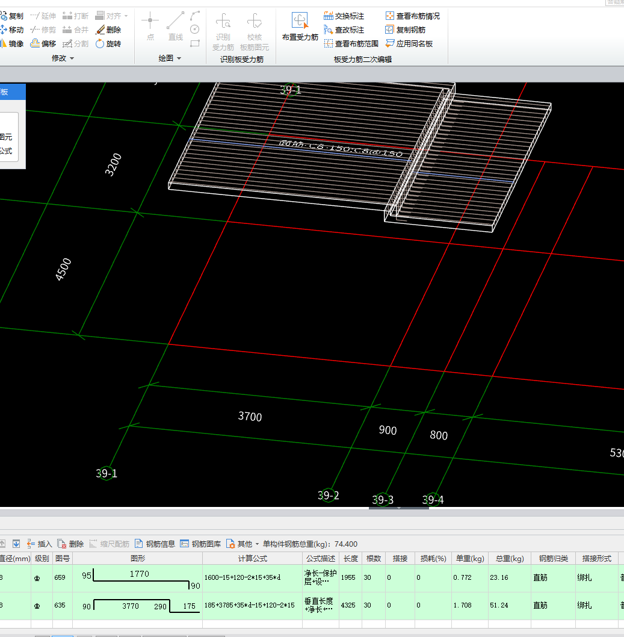The height and width of the screenshot is (637, 624).
Task: Select the 移动 (Move) tool
Action: tap(11, 30)
